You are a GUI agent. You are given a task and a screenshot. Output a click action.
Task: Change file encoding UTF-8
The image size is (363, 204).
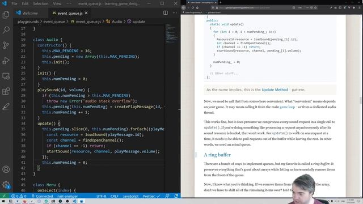pos(101,196)
